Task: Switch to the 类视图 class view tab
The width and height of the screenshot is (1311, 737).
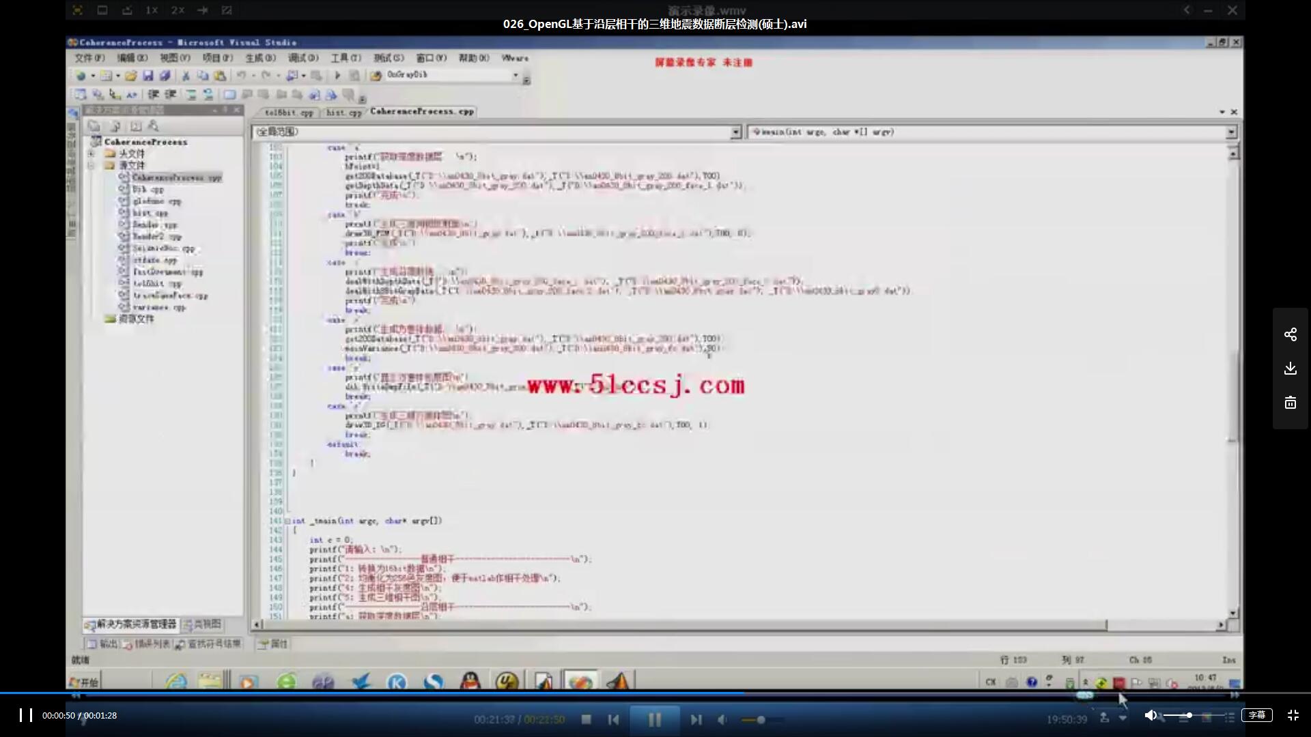Action: pyautogui.click(x=203, y=624)
